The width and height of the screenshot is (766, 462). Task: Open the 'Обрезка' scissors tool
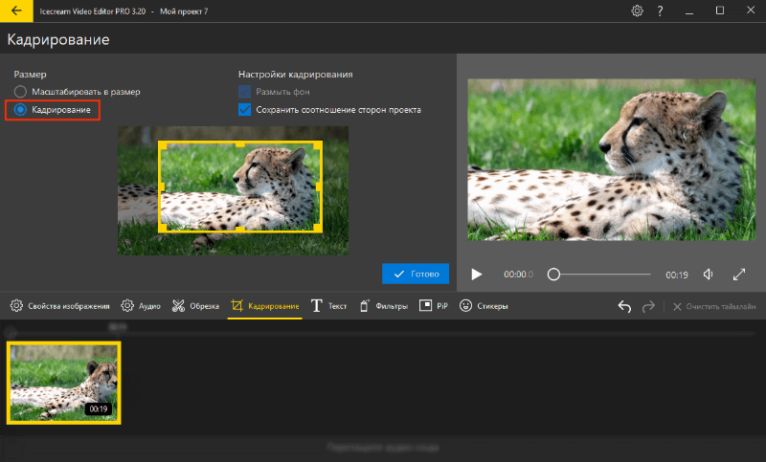pyautogui.click(x=195, y=306)
